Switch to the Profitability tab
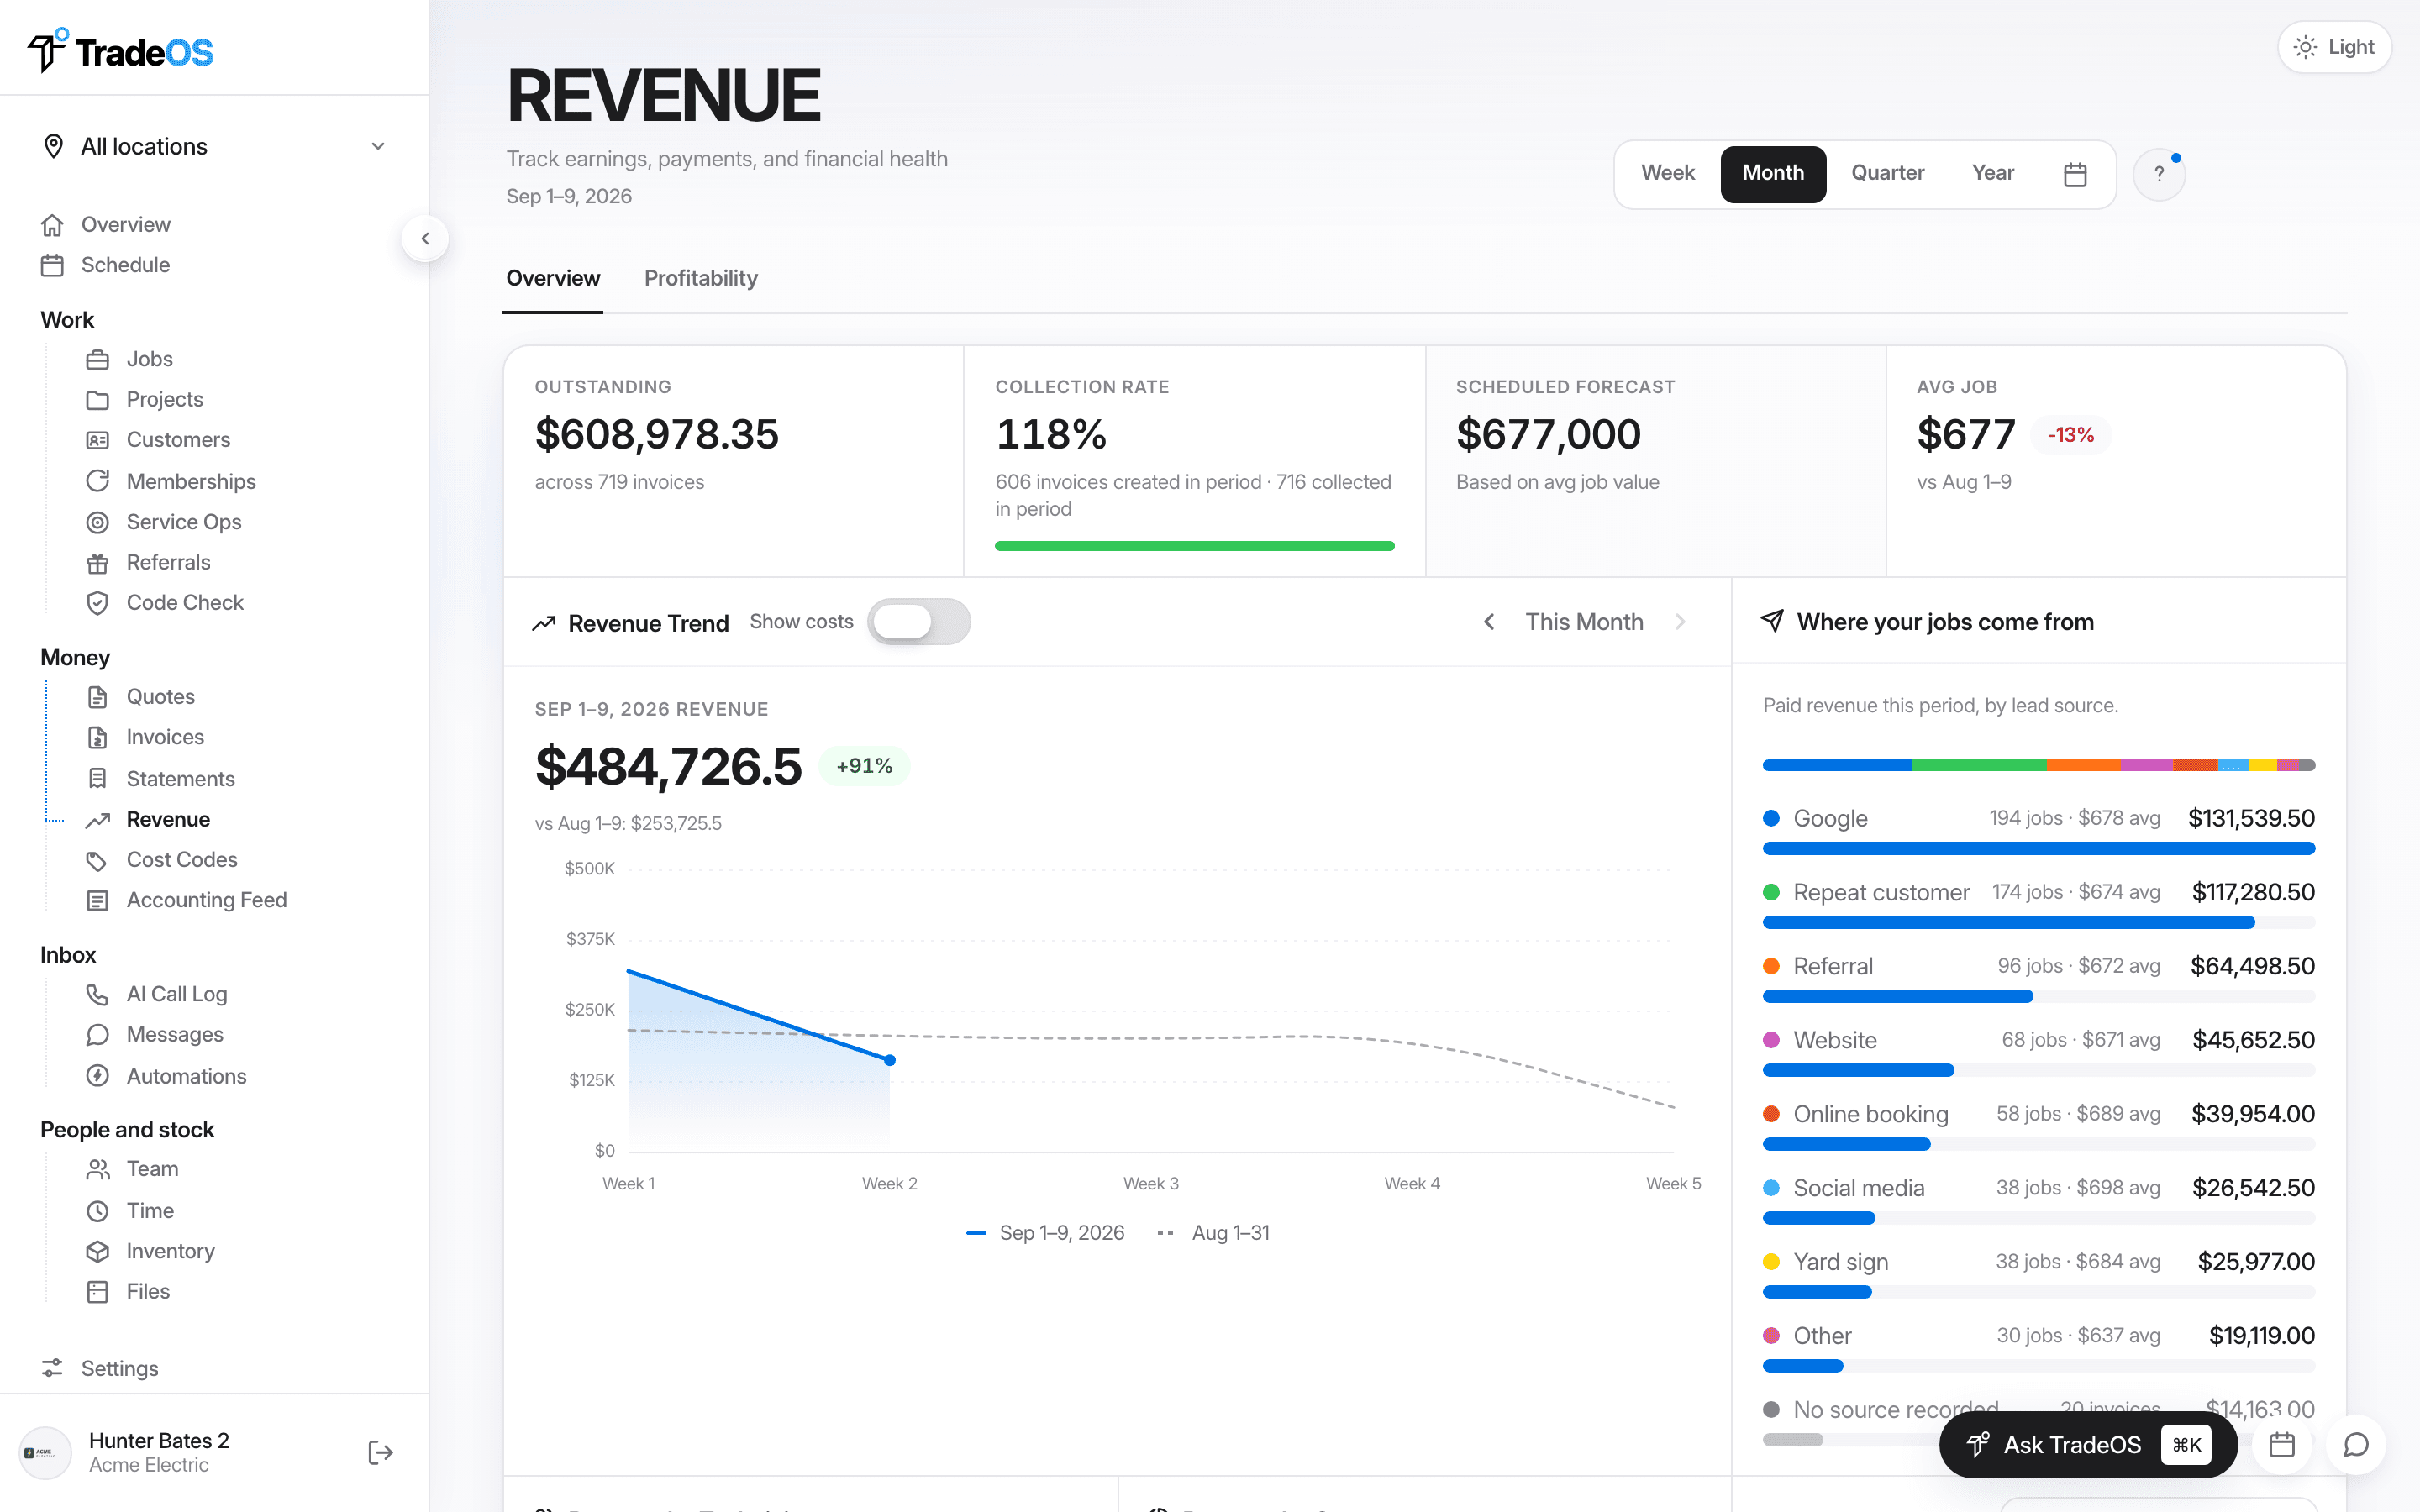Viewport: 2420px width, 1512px height. (x=700, y=278)
